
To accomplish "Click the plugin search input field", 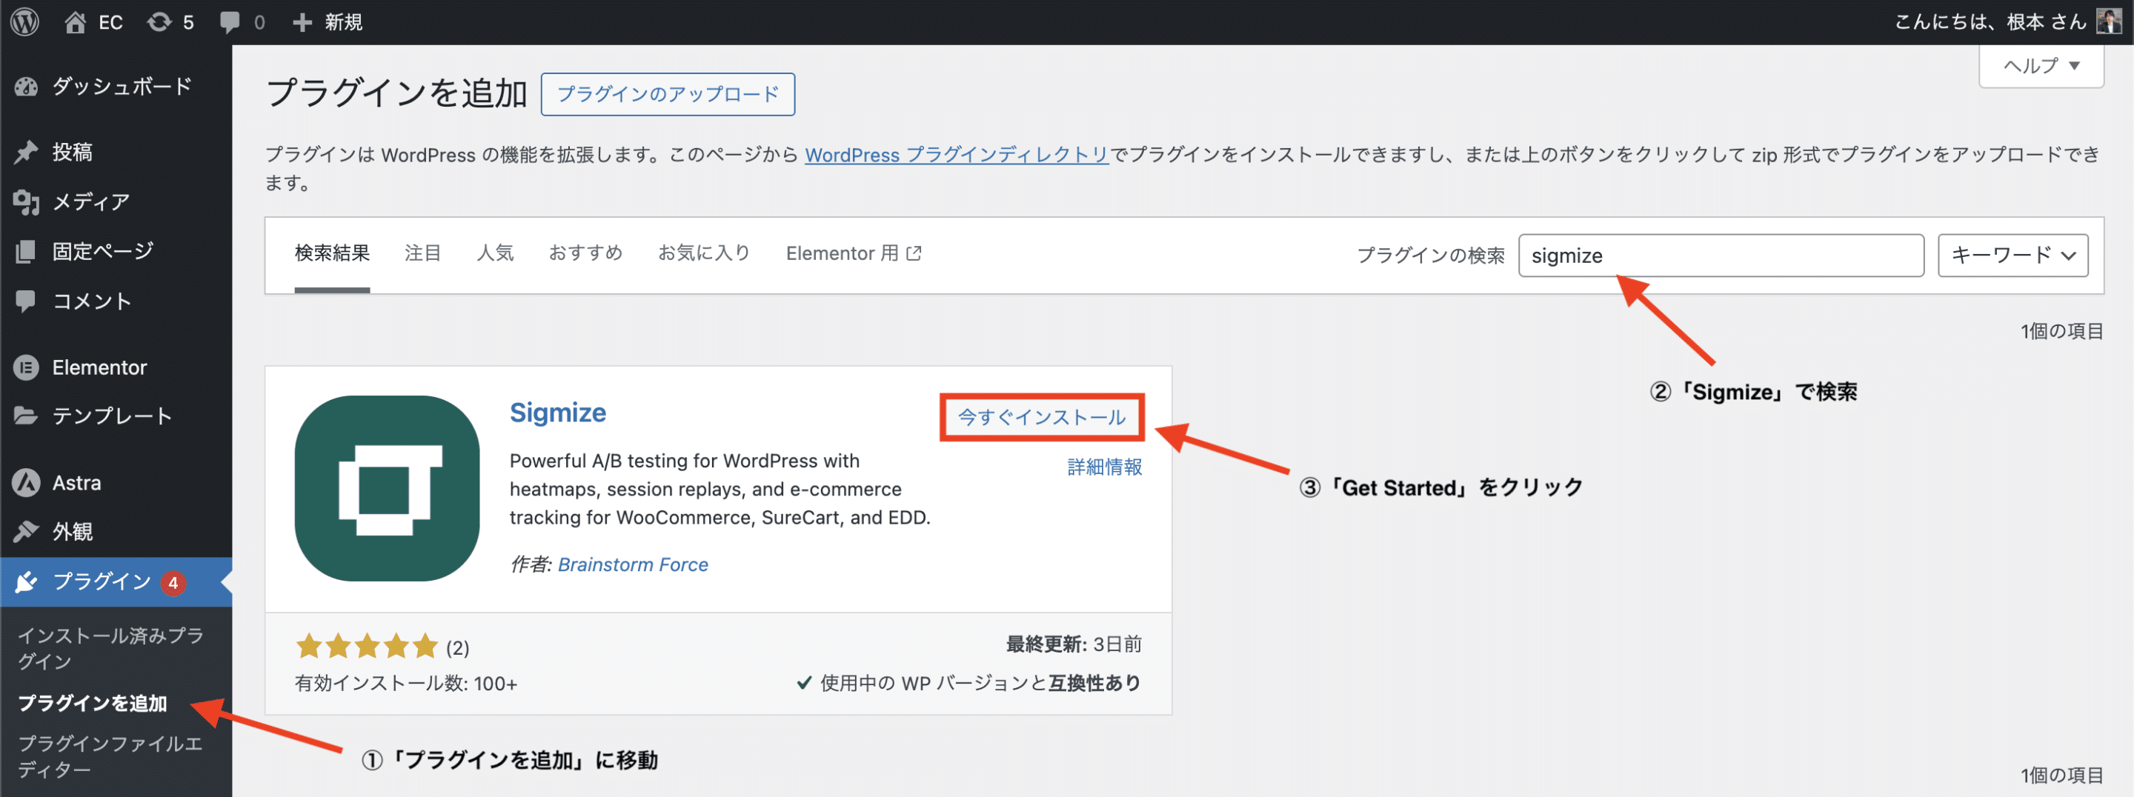I will pyautogui.click(x=1720, y=255).
